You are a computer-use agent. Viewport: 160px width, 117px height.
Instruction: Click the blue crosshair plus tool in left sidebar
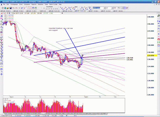(2, 74)
